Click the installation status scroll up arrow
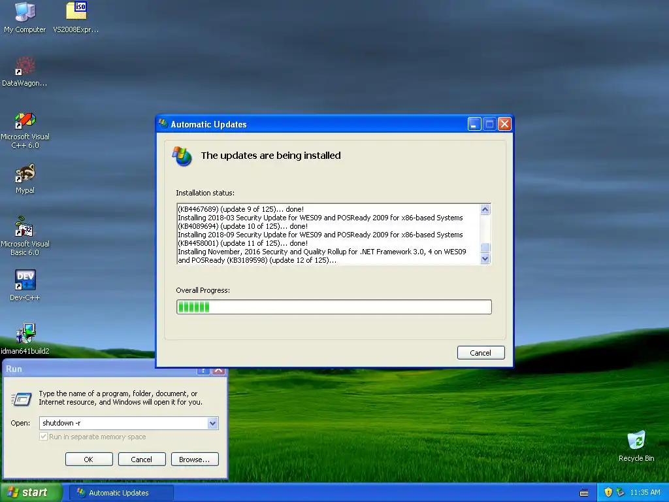 pos(485,209)
